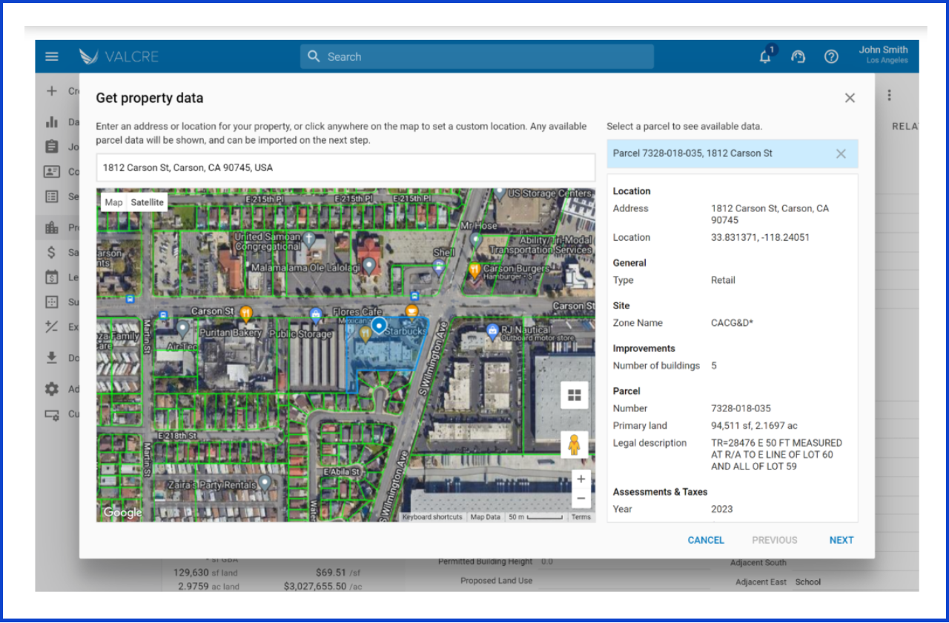949x623 pixels.
Task: Click parcel number value 7328-018-035
Action: click(x=741, y=408)
